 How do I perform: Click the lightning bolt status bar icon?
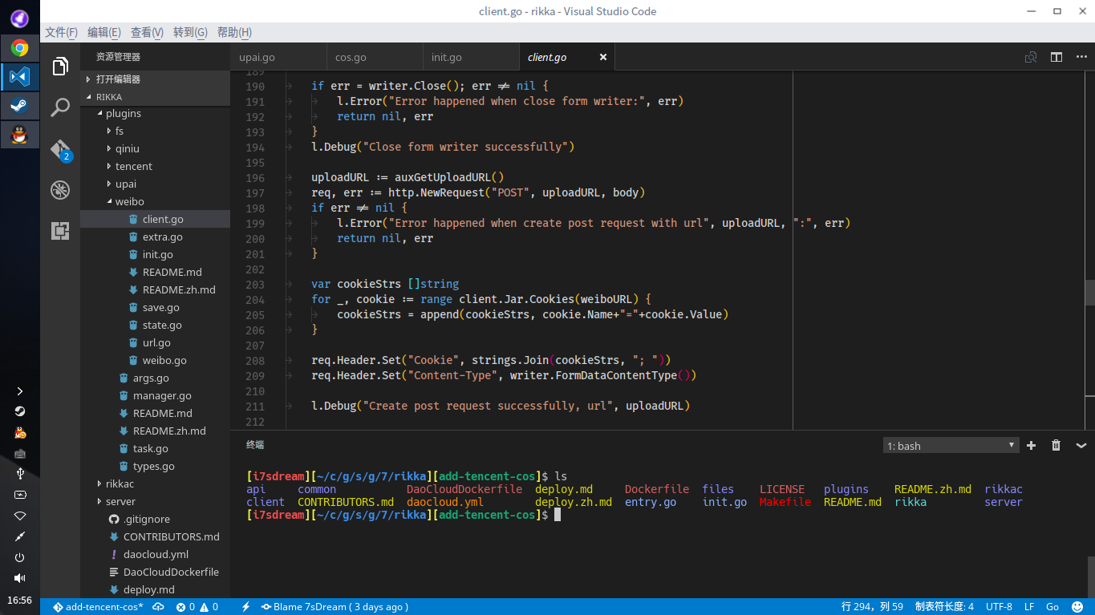246,607
